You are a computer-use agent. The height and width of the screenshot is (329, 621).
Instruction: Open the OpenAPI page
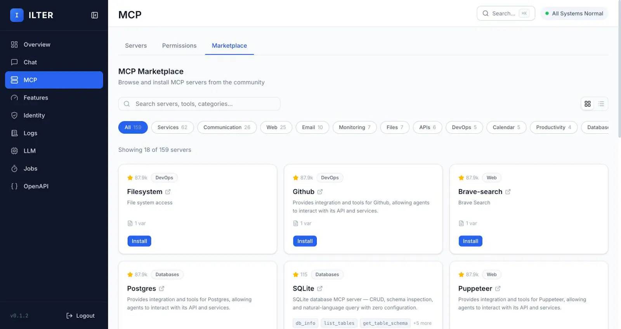pyautogui.click(x=54, y=186)
